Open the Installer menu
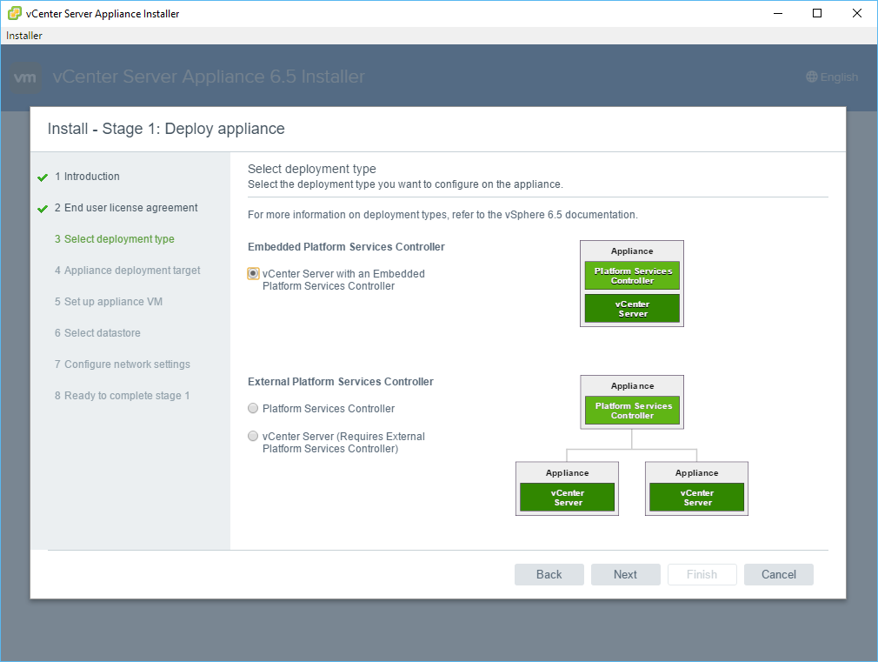Screen dimensions: 878x662 click(x=24, y=36)
